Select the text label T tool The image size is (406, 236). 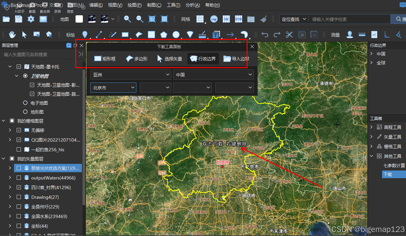coord(216,34)
